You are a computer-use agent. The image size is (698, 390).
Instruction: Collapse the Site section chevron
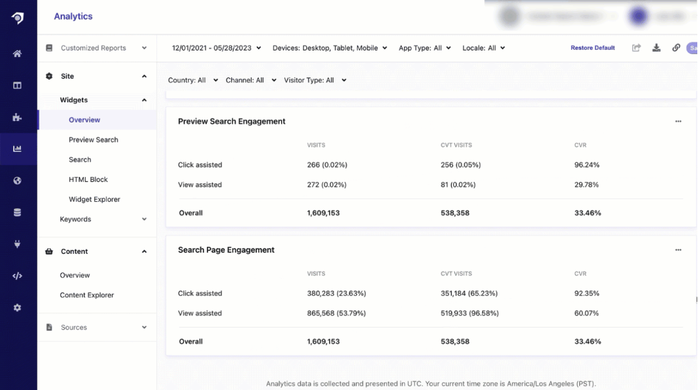coord(144,76)
